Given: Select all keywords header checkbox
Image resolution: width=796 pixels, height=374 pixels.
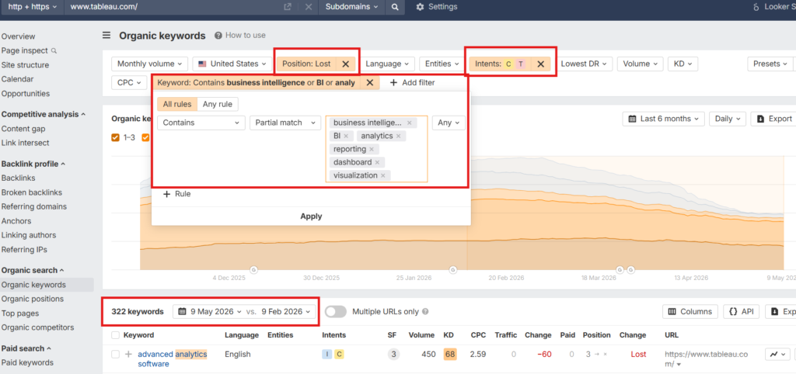Looking at the screenshot, I should point(115,335).
